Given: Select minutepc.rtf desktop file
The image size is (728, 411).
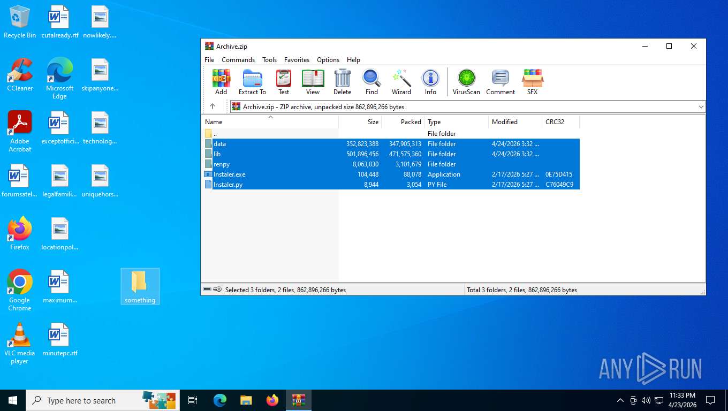Looking at the screenshot, I should point(59,340).
